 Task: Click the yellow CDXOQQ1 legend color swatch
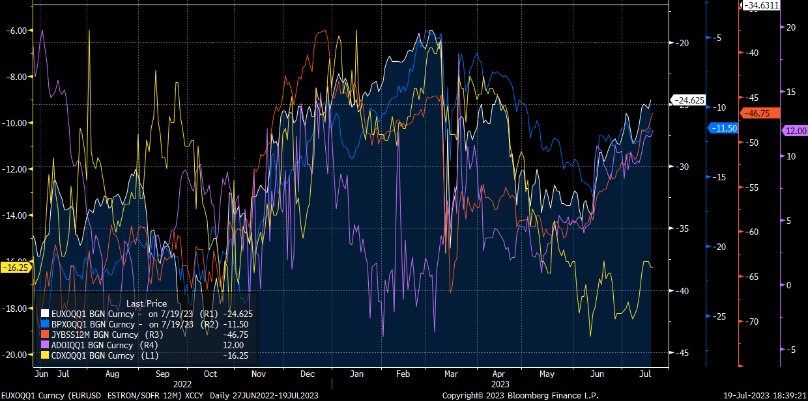(x=44, y=355)
